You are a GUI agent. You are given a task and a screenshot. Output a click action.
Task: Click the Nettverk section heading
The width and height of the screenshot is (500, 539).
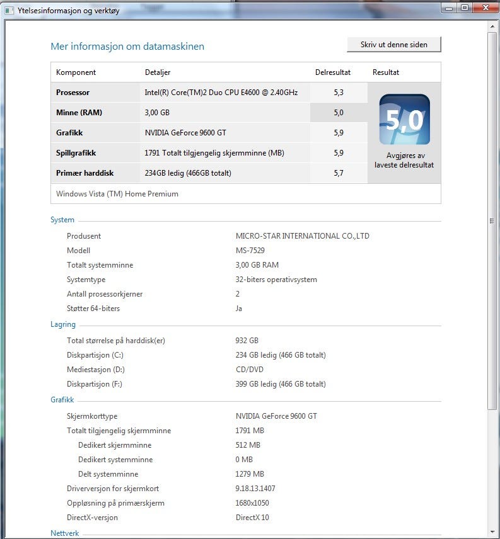coord(65,533)
